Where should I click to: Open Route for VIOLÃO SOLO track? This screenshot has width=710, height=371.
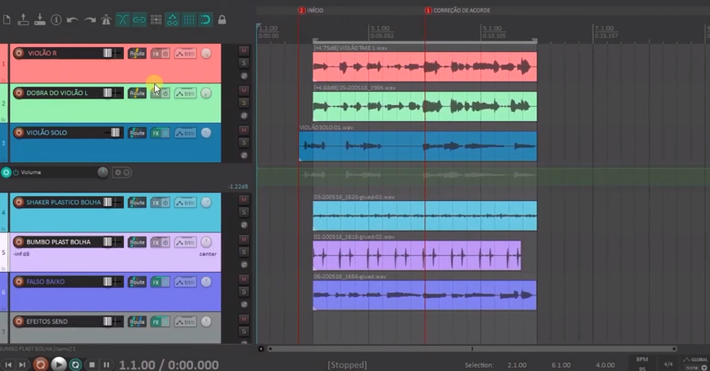136,133
